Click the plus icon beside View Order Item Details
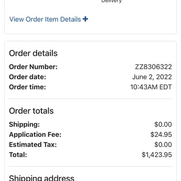This screenshot has width=181, height=181. point(86,19)
